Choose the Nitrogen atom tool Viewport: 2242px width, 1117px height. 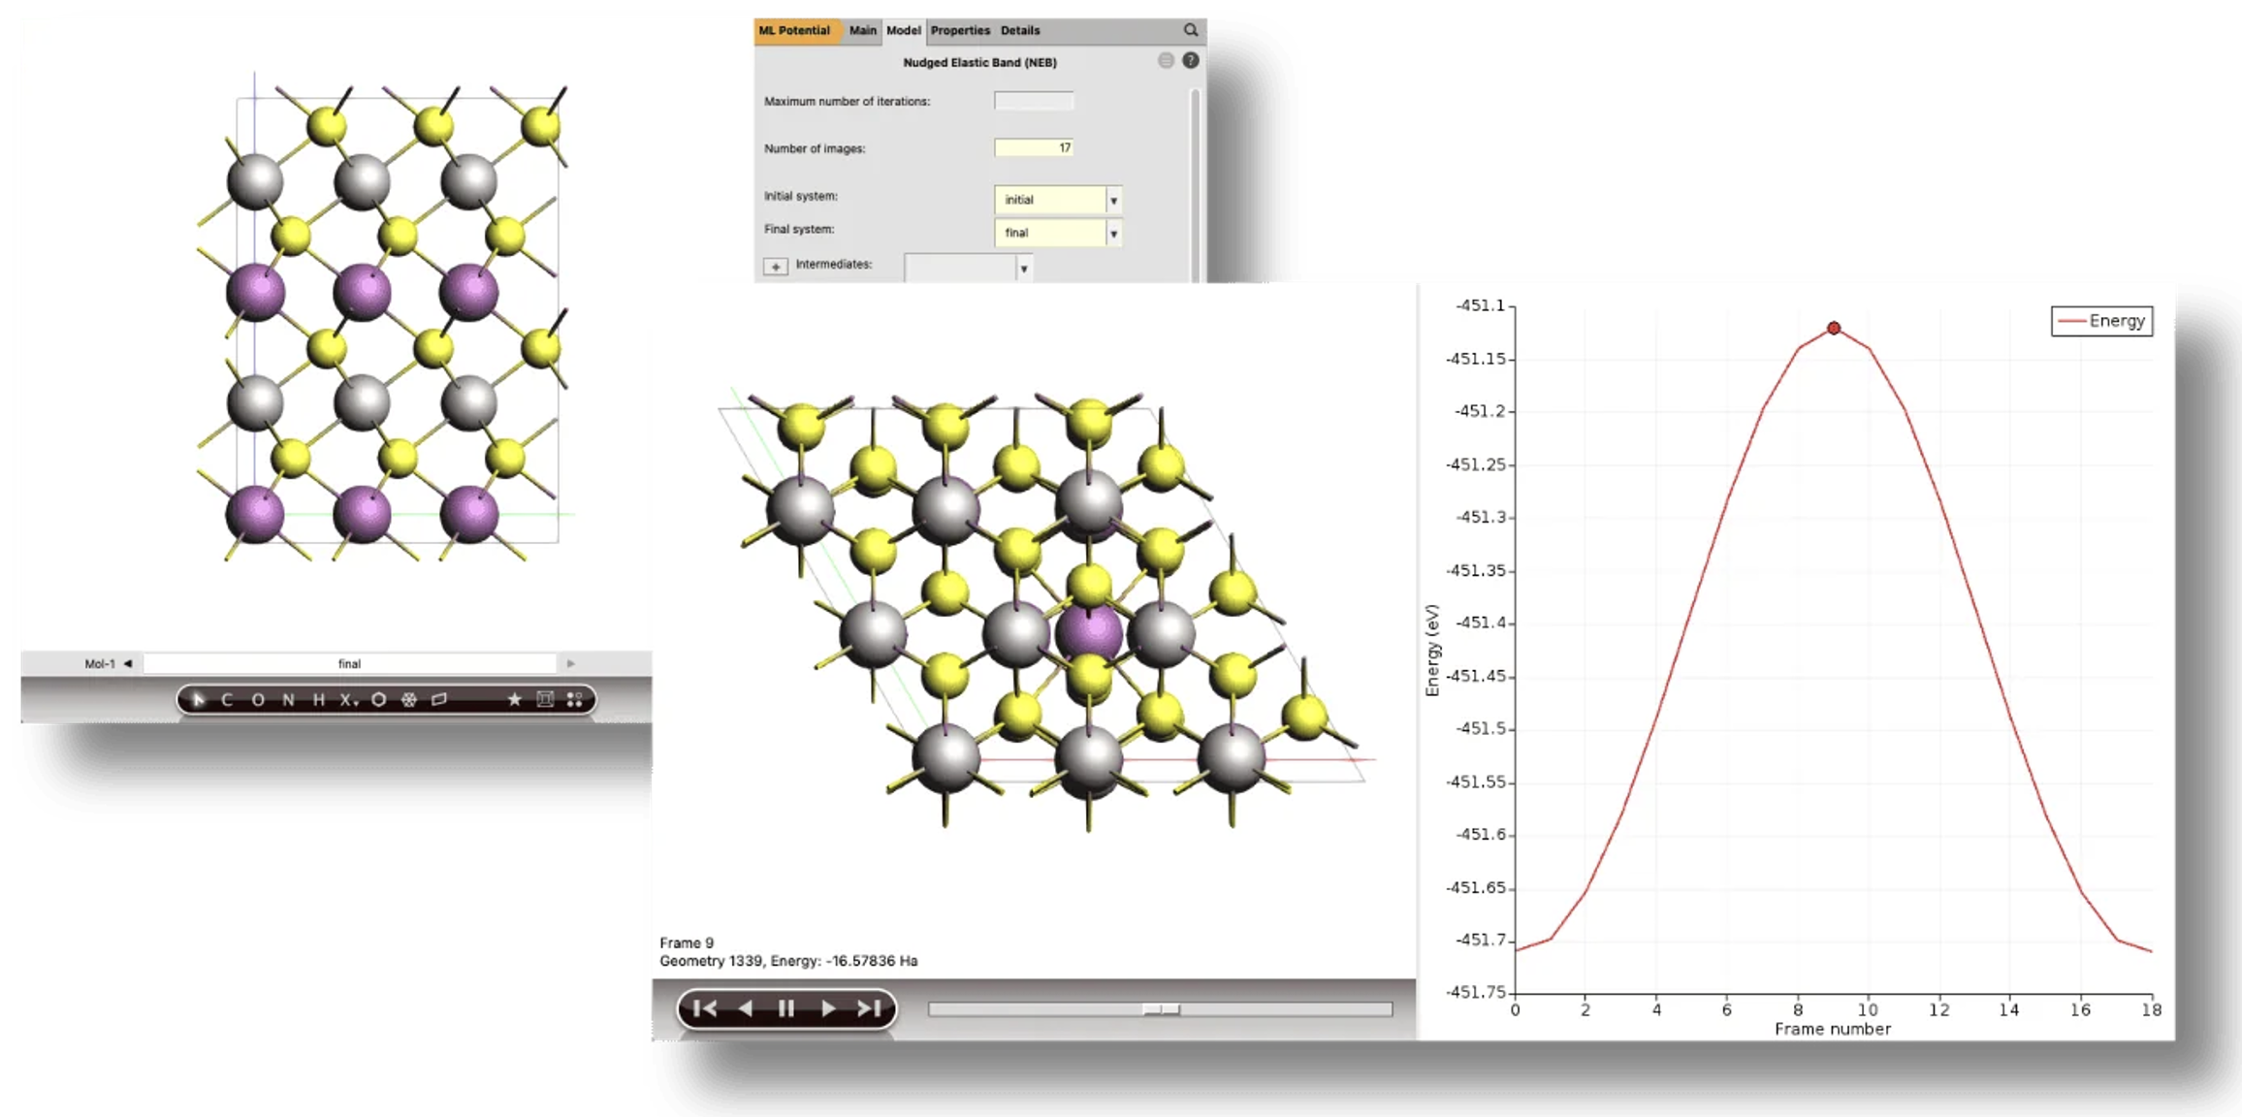coord(288,699)
